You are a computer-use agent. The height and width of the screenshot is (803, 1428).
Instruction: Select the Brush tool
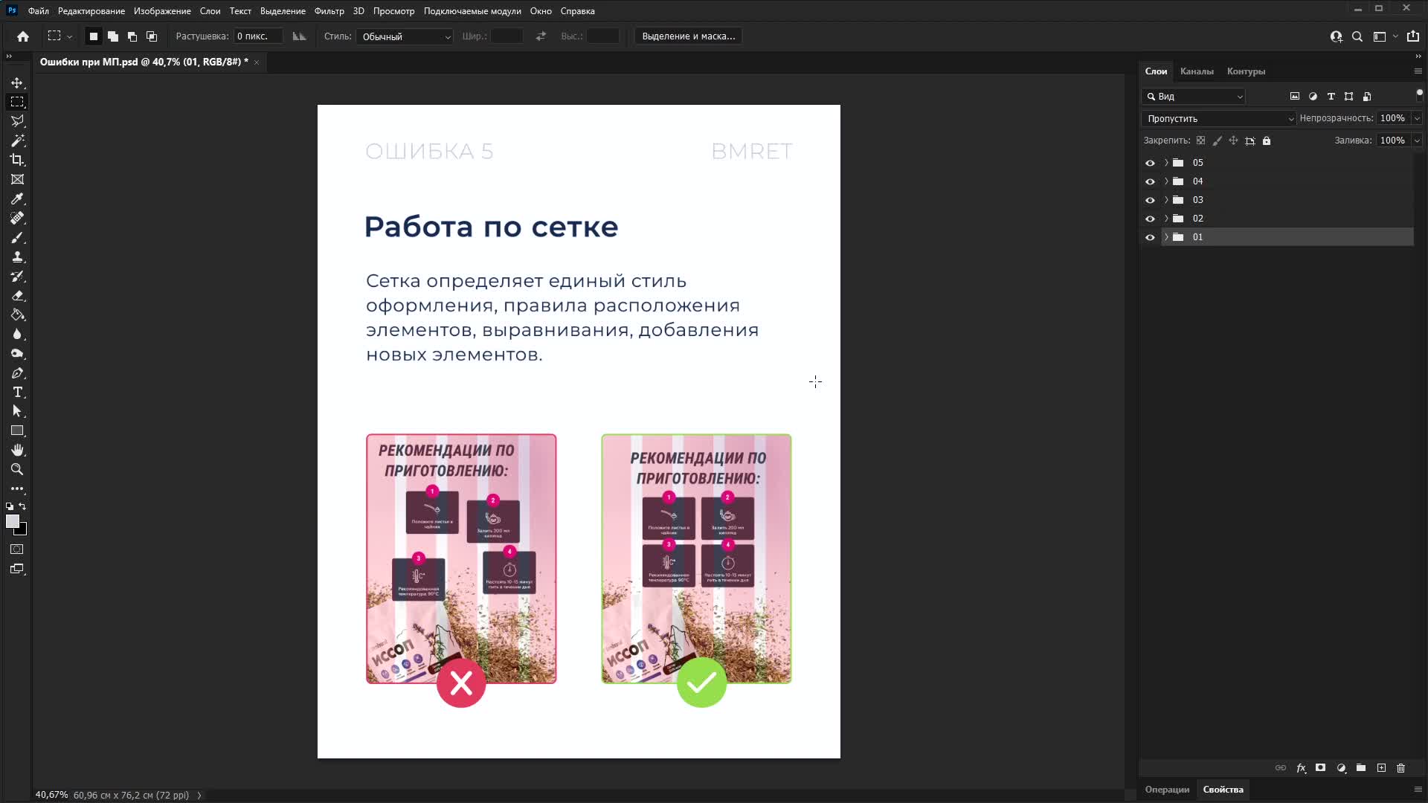point(17,238)
